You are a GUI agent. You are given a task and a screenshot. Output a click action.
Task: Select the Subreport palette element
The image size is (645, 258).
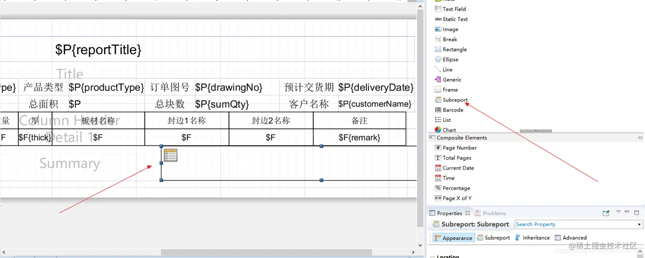(451, 100)
